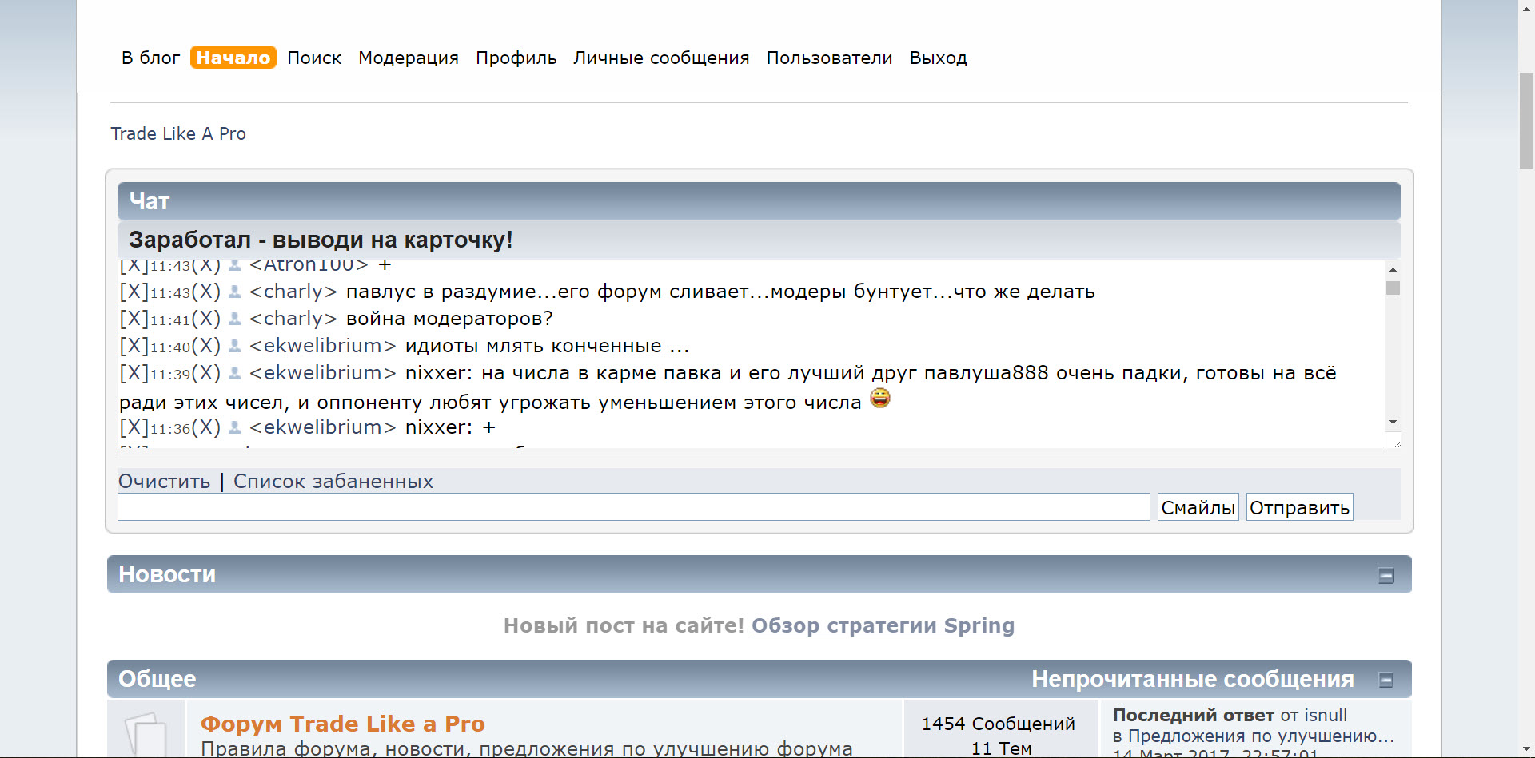Collapse the Общее category
1535x758 pixels.
1386,681
